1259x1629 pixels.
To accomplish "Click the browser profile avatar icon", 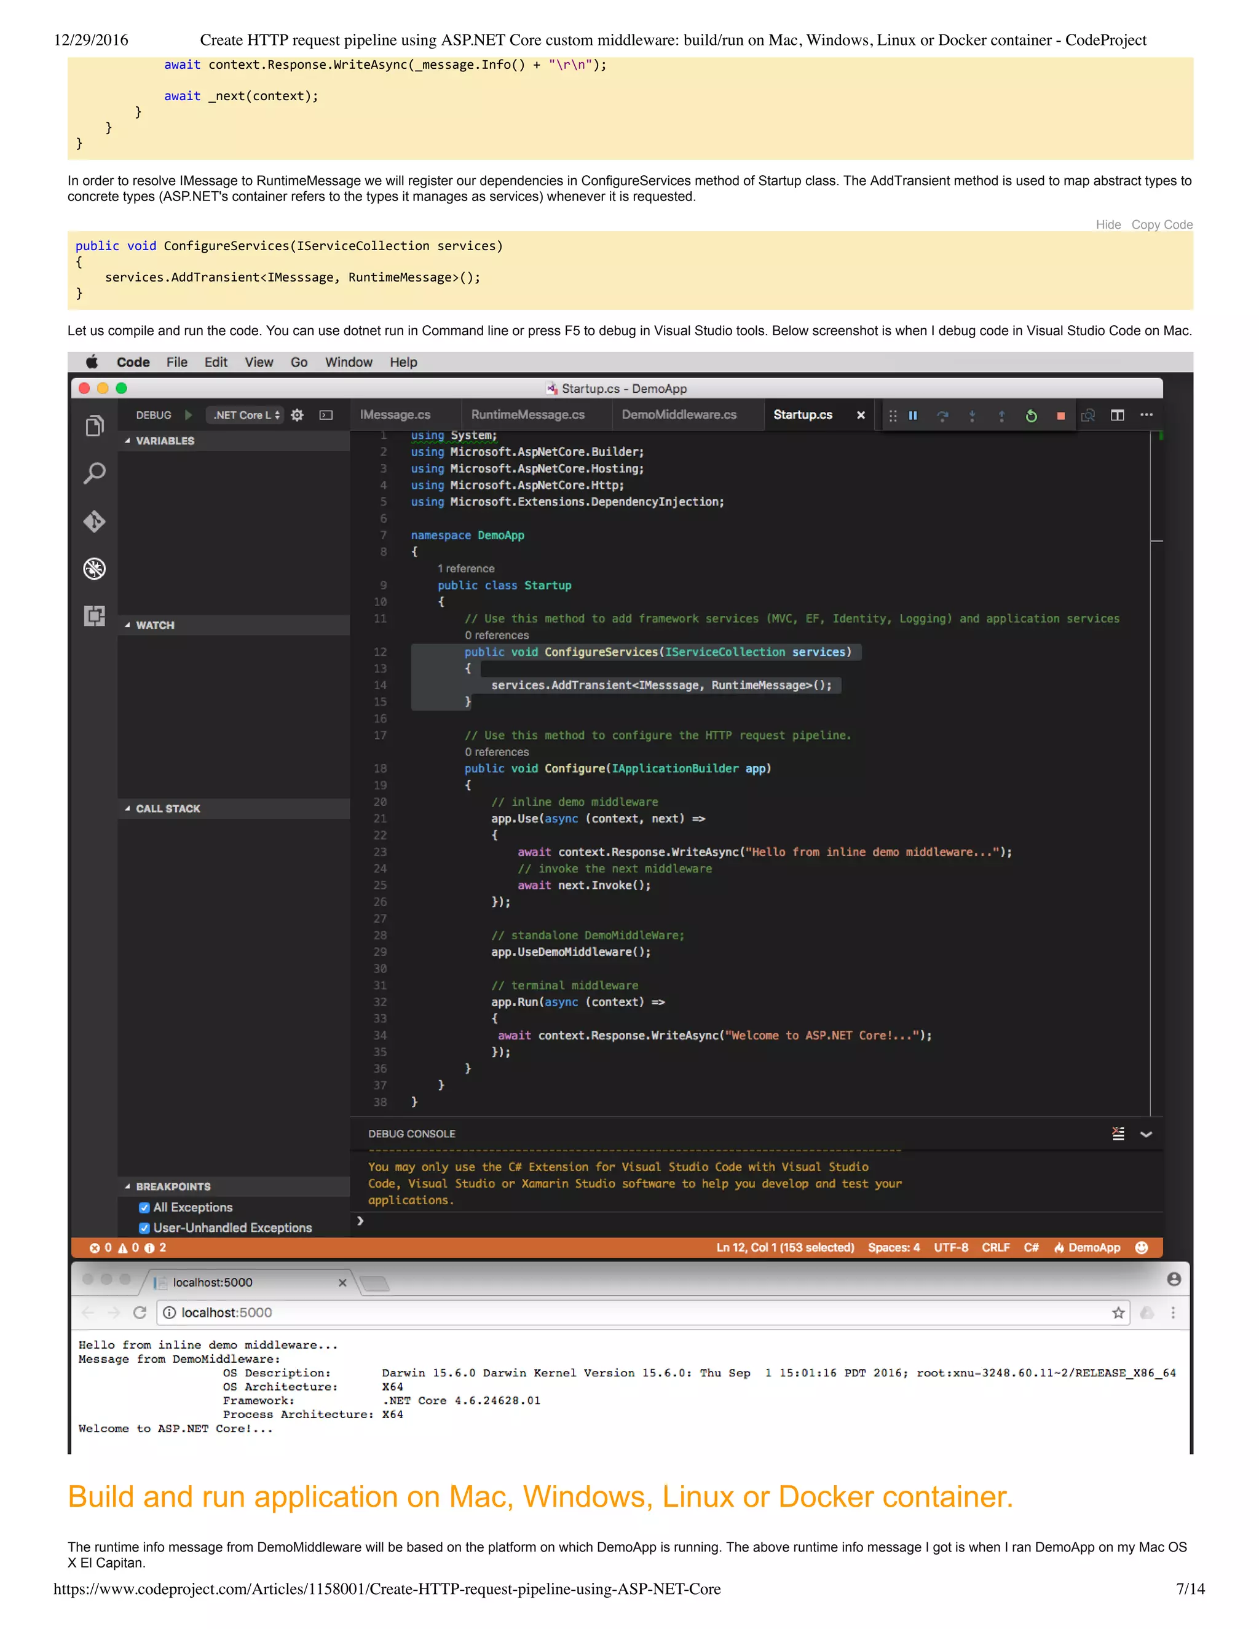I will (x=1174, y=1279).
